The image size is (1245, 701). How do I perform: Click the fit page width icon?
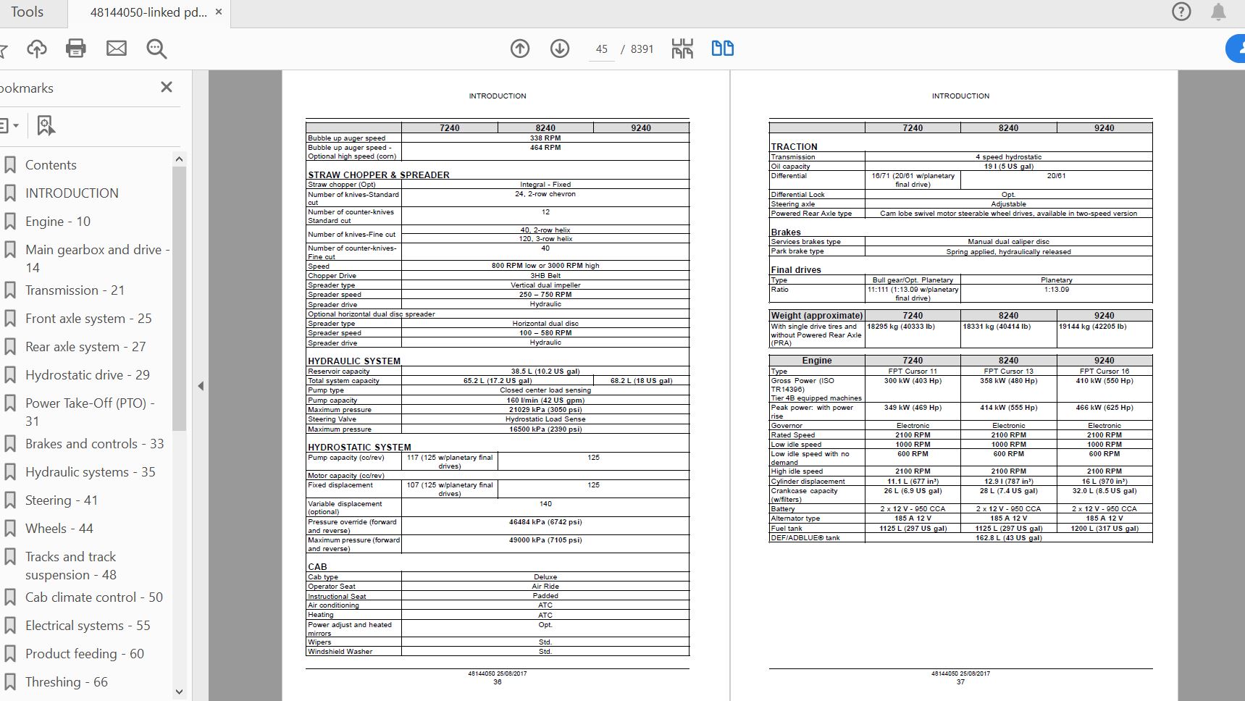(x=682, y=49)
